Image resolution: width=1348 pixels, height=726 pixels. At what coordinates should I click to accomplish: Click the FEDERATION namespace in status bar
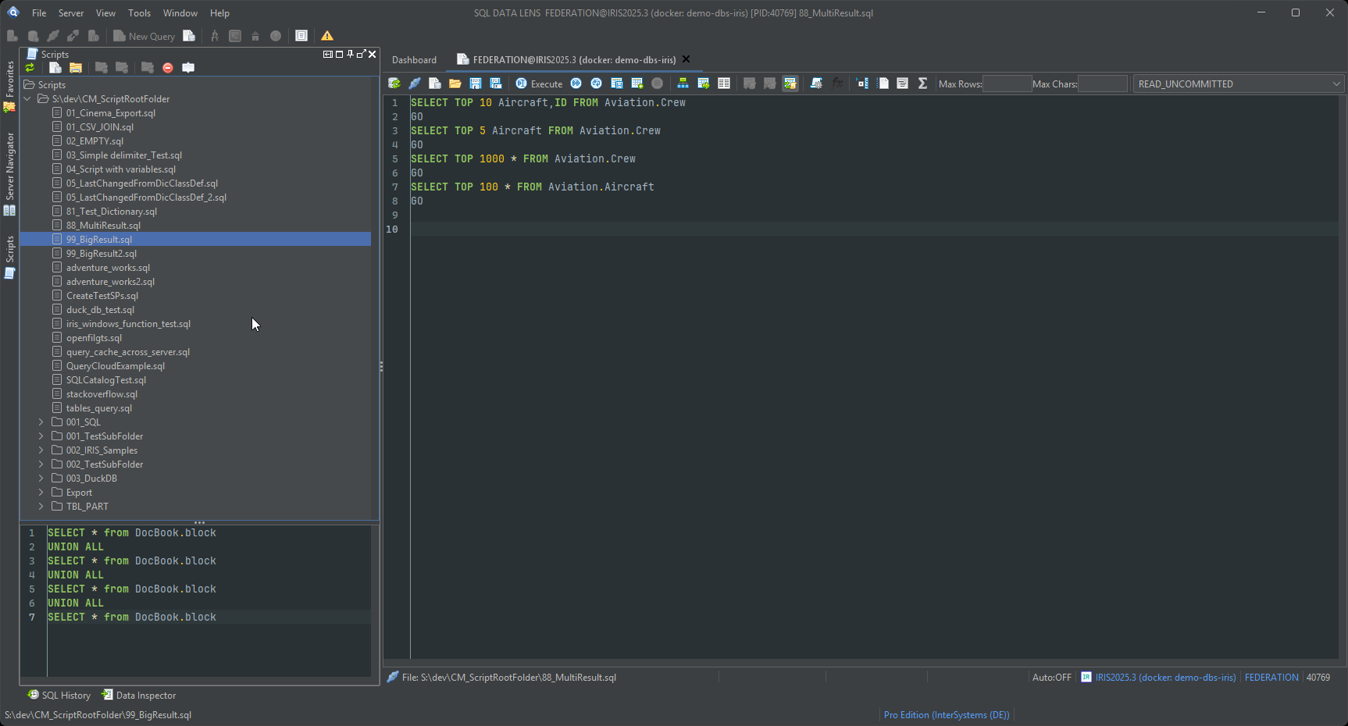pos(1271,678)
